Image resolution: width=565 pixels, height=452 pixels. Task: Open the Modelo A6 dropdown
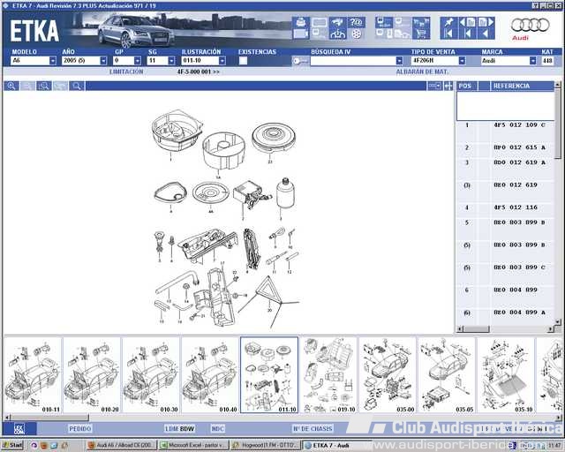click(x=53, y=61)
